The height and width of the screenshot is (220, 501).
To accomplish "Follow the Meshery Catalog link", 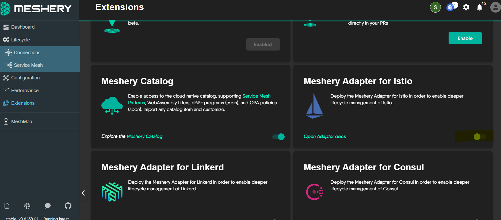I will point(144,136).
